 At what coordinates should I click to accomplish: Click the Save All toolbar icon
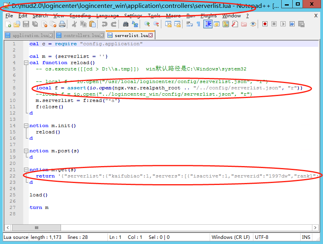(x=35, y=24)
